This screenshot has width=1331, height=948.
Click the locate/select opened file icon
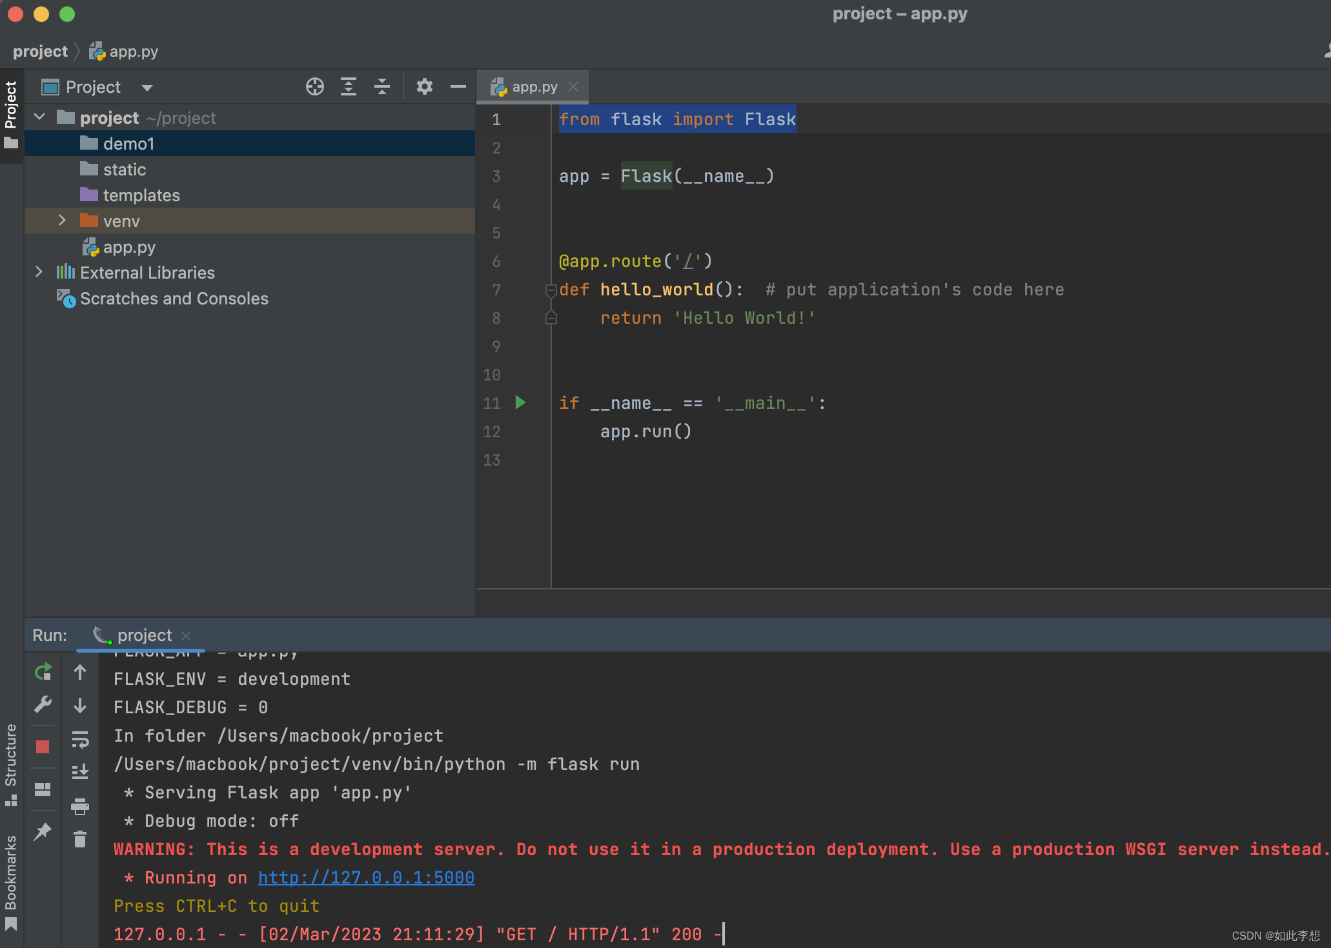click(x=315, y=86)
